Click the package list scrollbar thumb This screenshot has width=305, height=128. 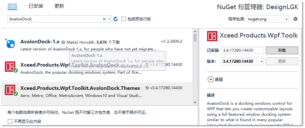pyautogui.click(x=195, y=37)
